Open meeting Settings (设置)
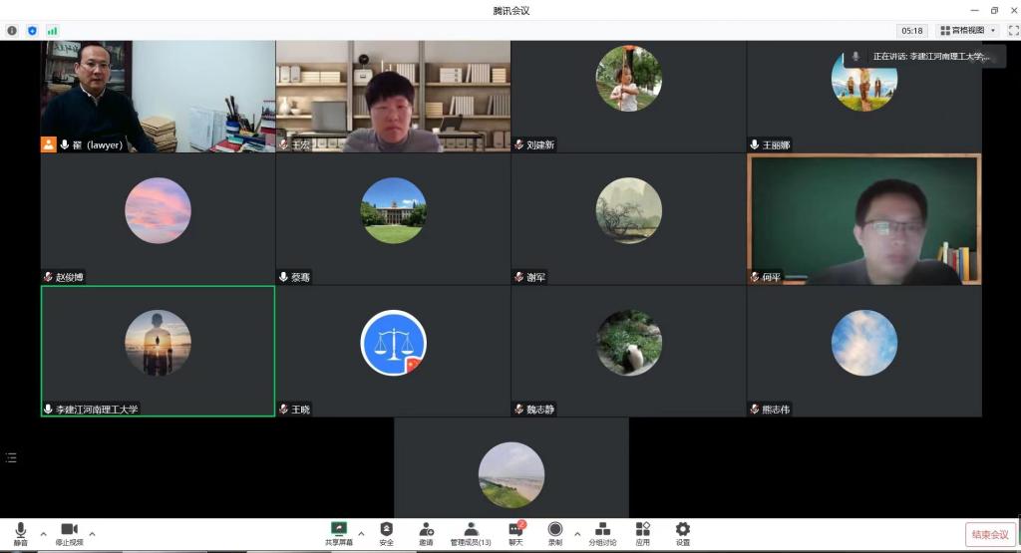Viewport: 1021px width, 553px height. pos(682,533)
